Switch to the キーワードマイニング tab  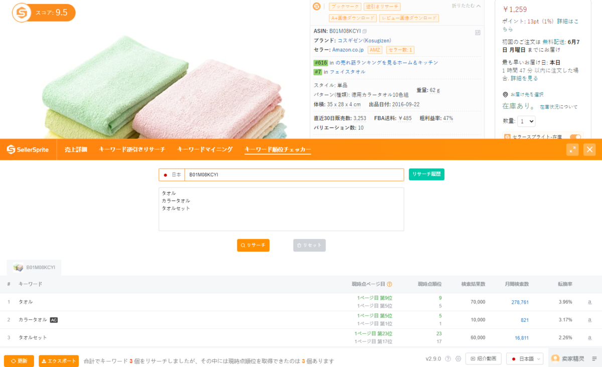(x=205, y=149)
